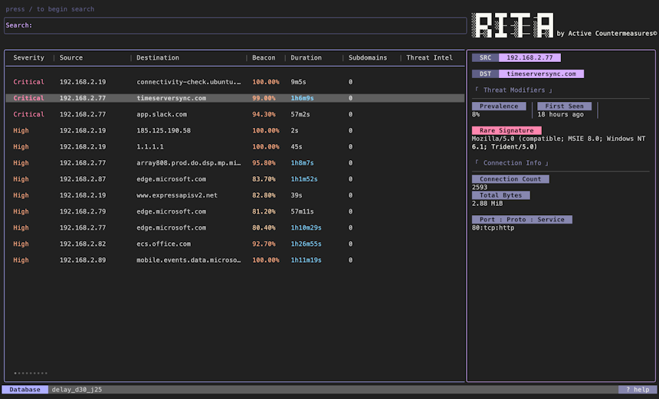Open the ? help item

click(637, 389)
